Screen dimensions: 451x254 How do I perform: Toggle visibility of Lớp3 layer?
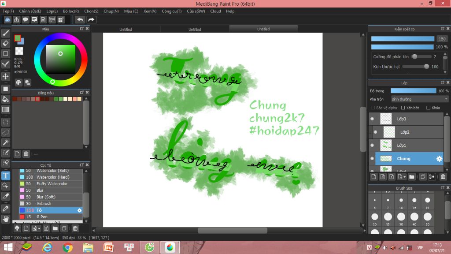pos(372,119)
